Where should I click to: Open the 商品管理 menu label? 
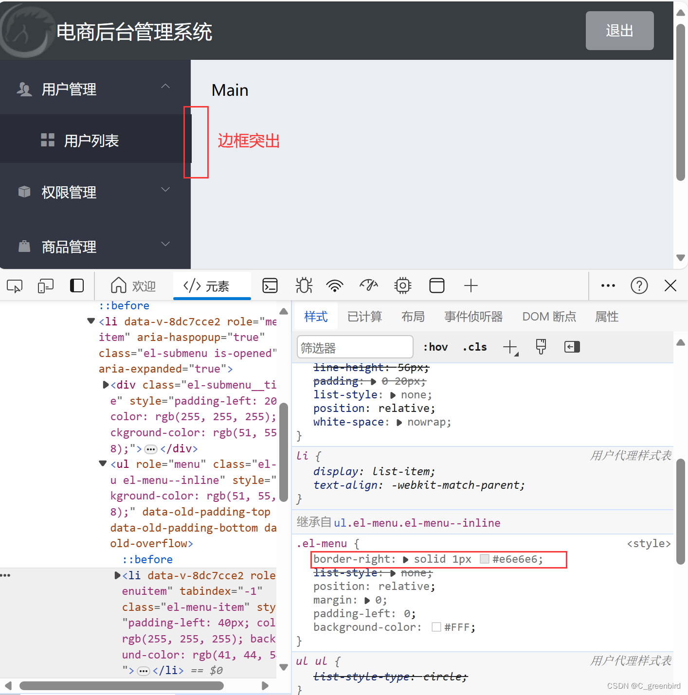69,247
